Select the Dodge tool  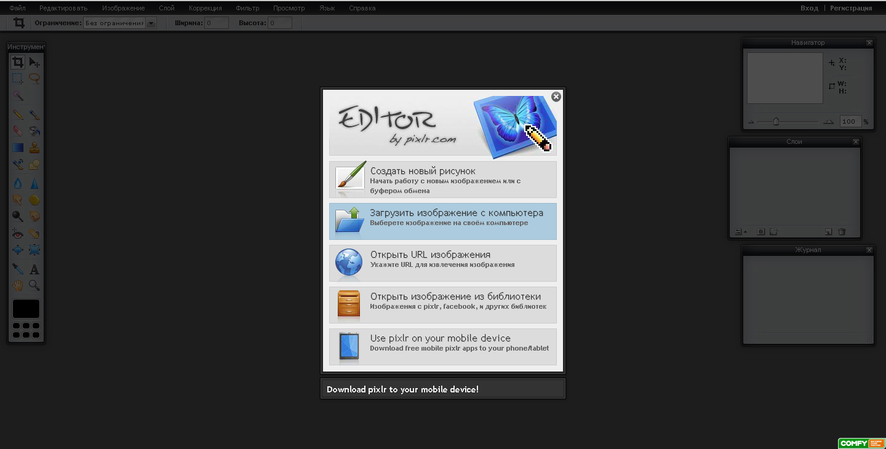click(18, 216)
